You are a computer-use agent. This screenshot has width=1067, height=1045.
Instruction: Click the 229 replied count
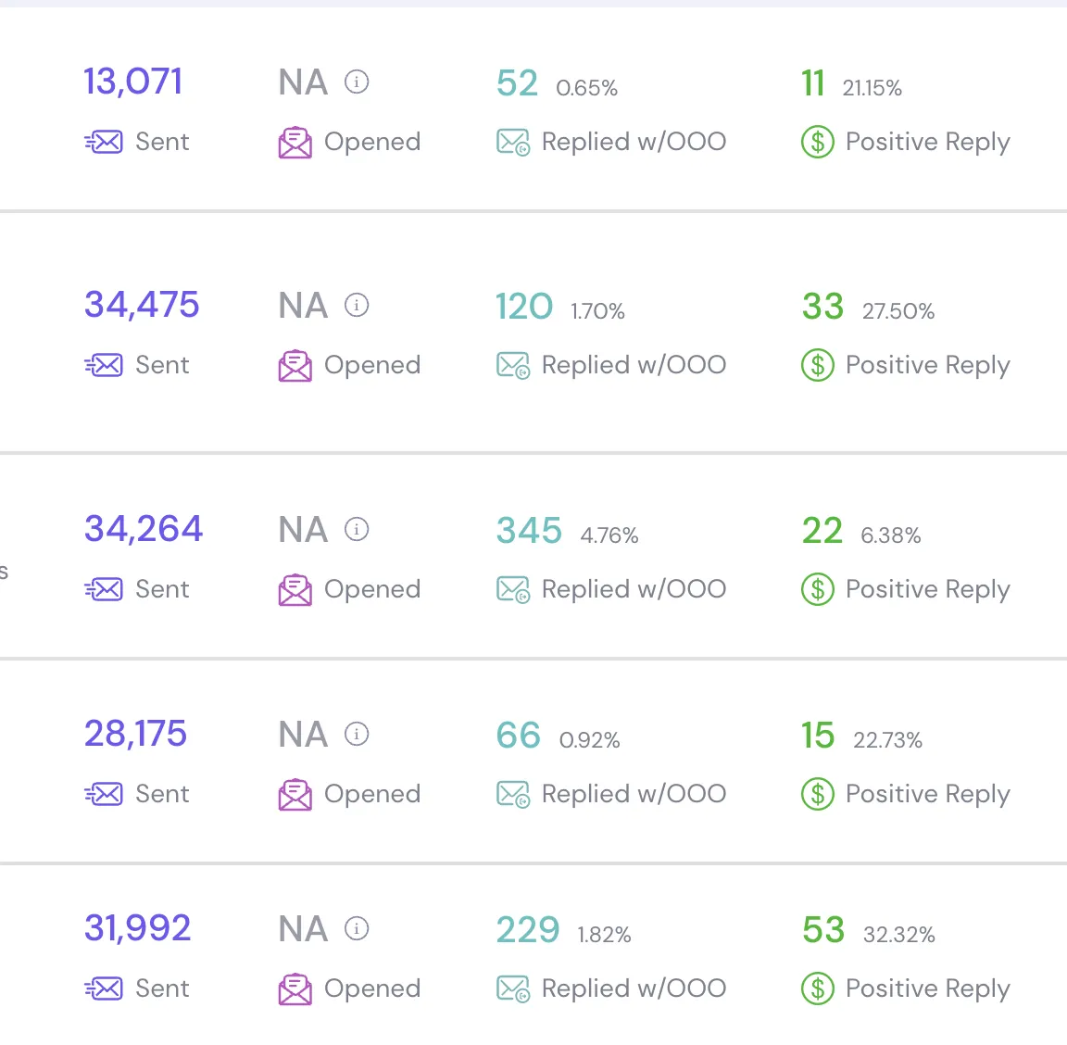(528, 930)
